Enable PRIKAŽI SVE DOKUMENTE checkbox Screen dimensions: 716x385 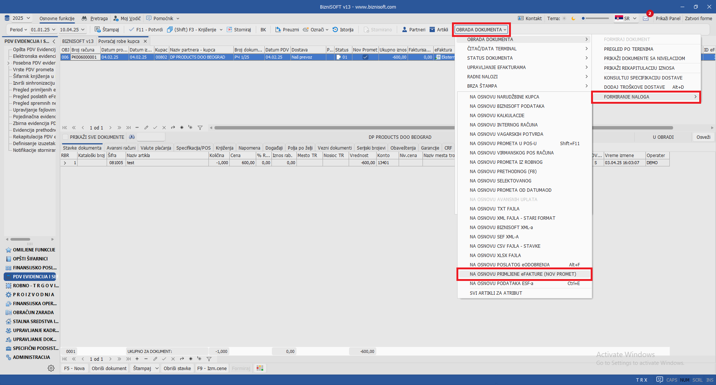[66, 137]
